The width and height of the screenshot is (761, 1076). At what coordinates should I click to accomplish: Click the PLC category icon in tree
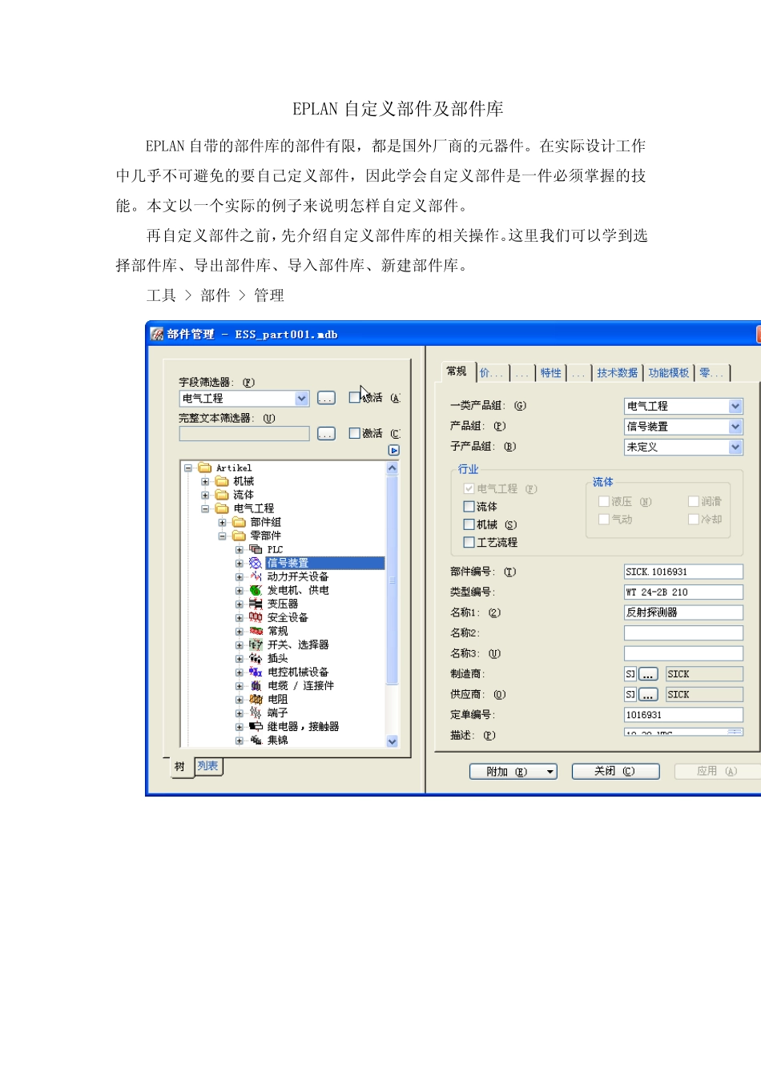(x=256, y=549)
